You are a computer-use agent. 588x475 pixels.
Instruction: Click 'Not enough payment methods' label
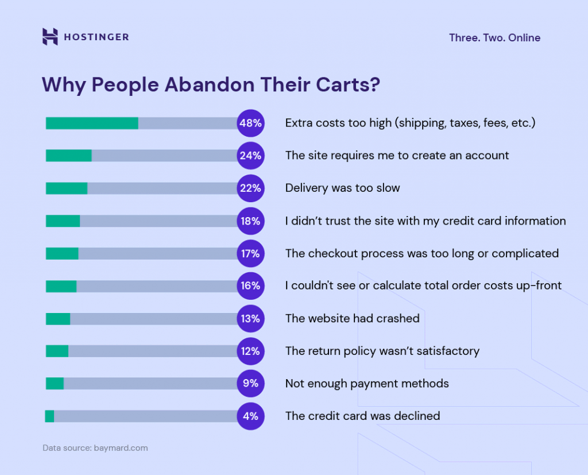coord(367,383)
